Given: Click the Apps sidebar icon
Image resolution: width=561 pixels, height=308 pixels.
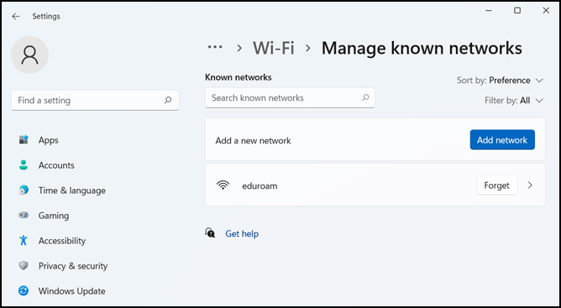Looking at the screenshot, I should 24,139.
